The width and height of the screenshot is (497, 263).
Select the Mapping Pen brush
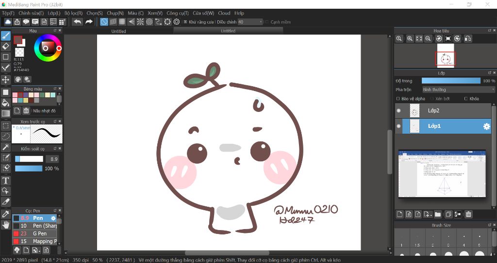click(x=34, y=241)
